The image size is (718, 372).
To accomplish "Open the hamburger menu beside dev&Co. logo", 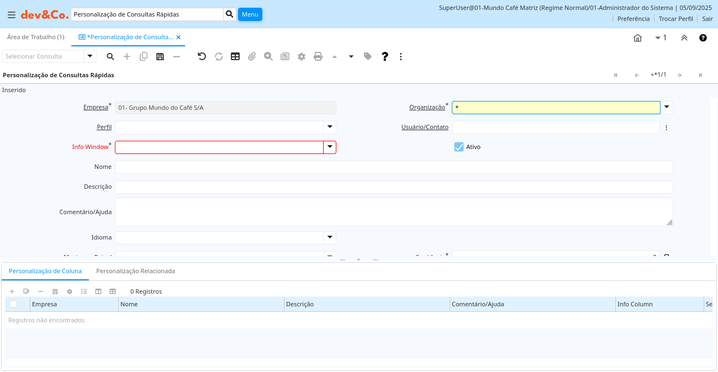I will [x=11, y=14].
